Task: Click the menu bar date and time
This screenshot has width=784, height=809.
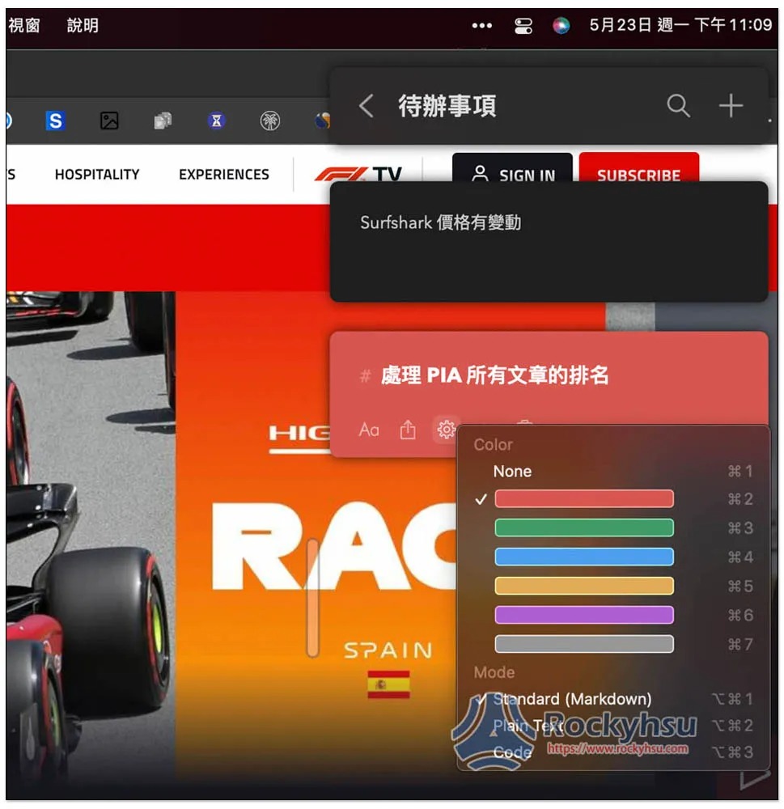Action: (680, 25)
